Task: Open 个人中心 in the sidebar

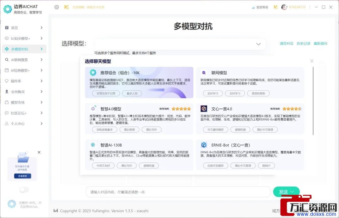Action: click(x=24, y=124)
